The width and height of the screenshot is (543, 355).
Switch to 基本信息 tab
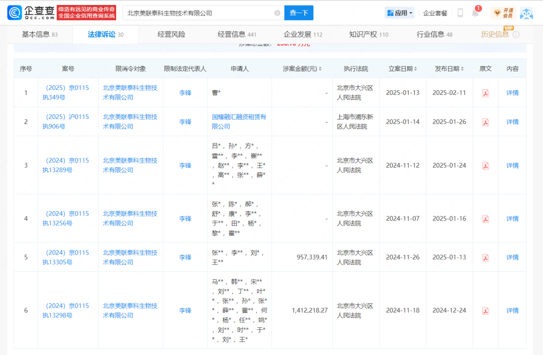40,35
